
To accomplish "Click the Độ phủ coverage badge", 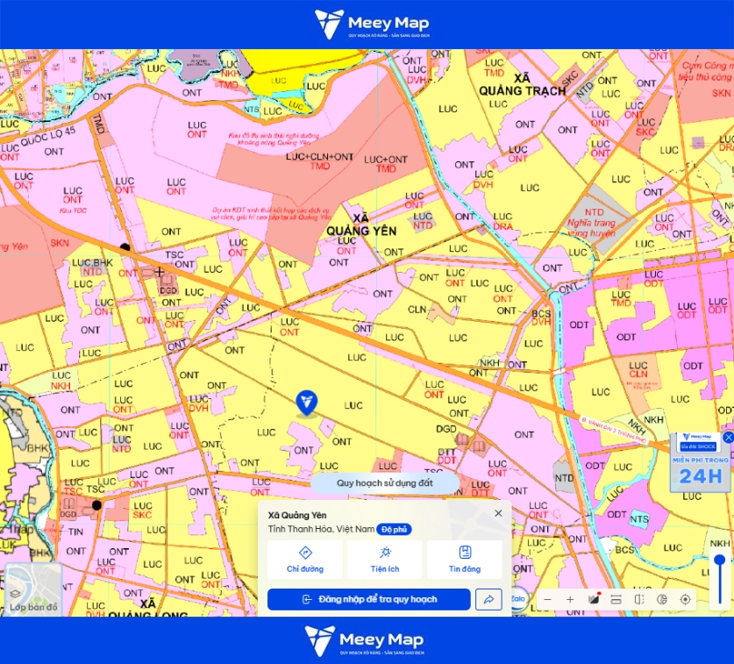I will click(x=394, y=530).
